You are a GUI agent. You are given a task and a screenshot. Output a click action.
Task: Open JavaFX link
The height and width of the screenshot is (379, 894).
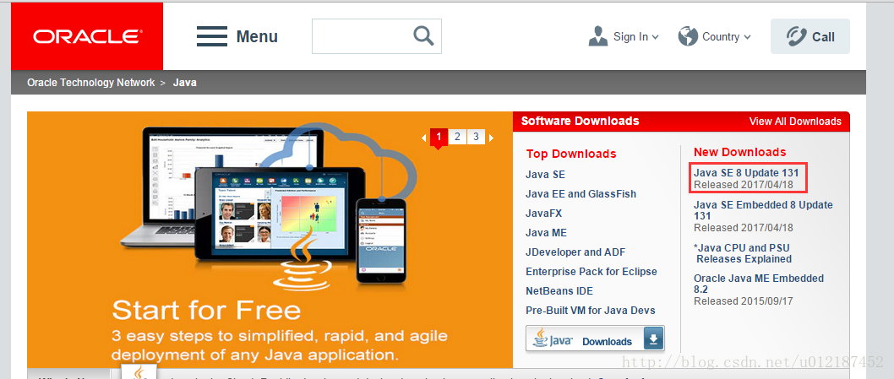click(x=542, y=214)
